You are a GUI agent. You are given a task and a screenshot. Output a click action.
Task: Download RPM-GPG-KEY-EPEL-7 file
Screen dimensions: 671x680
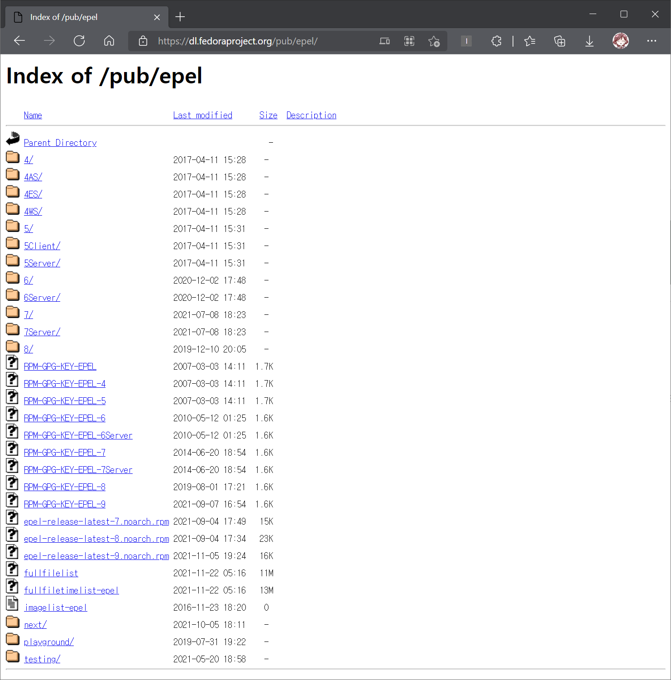[65, 453]
